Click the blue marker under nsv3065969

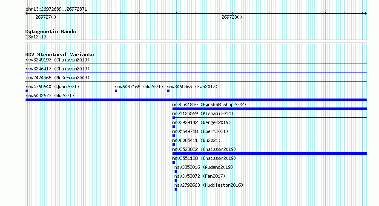(168, 91)
